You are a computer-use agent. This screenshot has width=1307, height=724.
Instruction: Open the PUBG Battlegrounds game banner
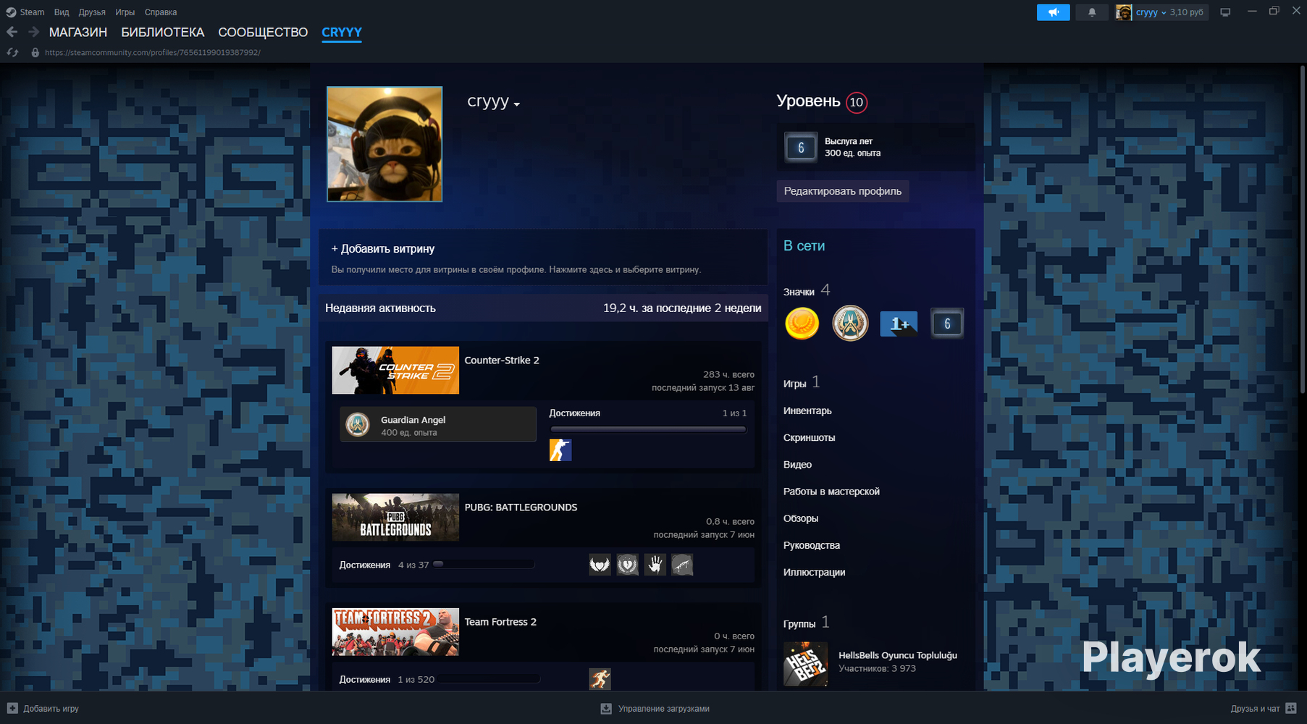395,517
